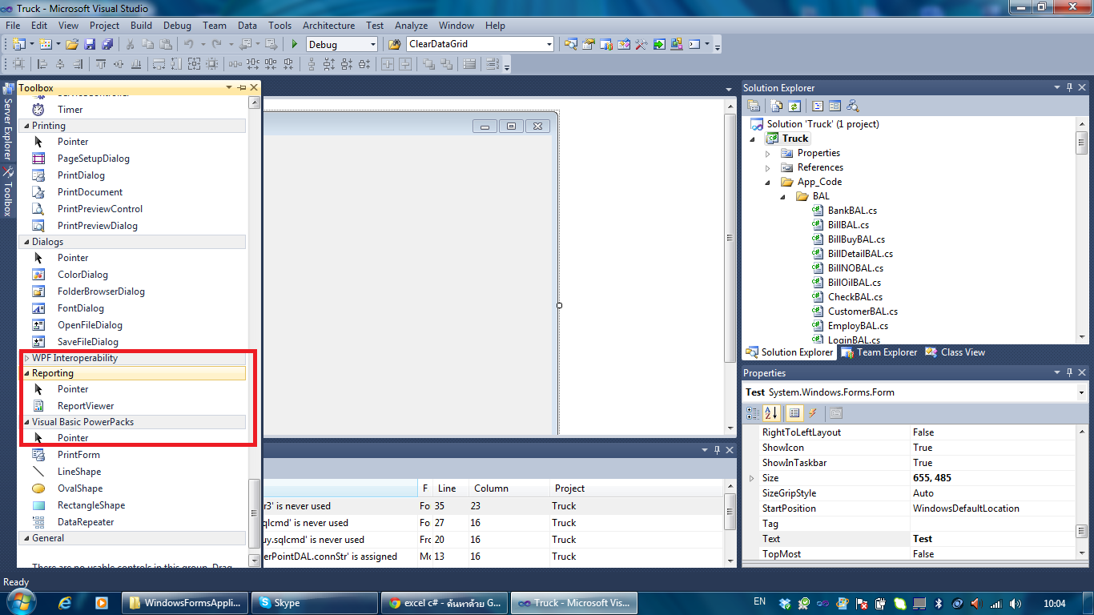Select the ReportViewer control

click(x=86, y=406)
